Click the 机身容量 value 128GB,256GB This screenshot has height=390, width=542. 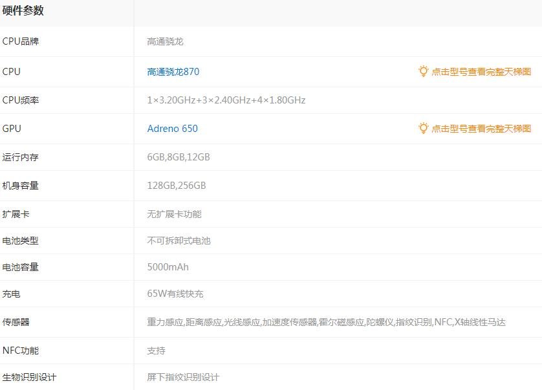pyautogui.click(x=177, y=186)
